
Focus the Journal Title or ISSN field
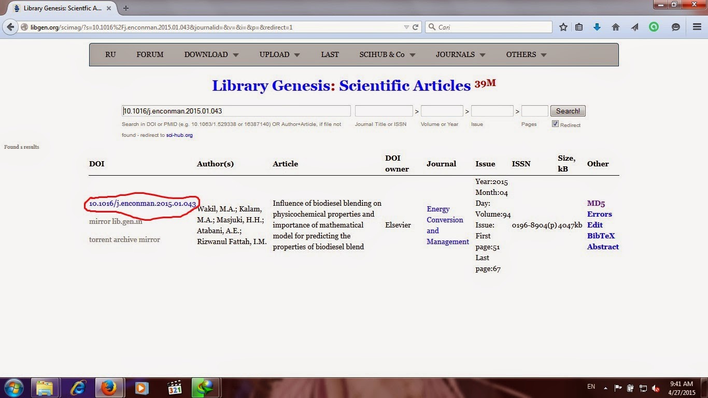[x=384, y=111]
